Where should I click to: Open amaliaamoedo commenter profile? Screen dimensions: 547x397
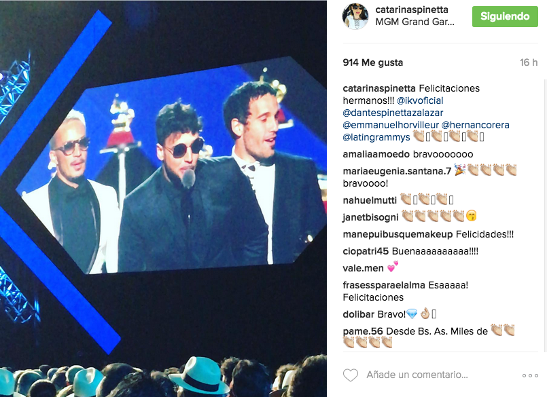pos(376,155)
